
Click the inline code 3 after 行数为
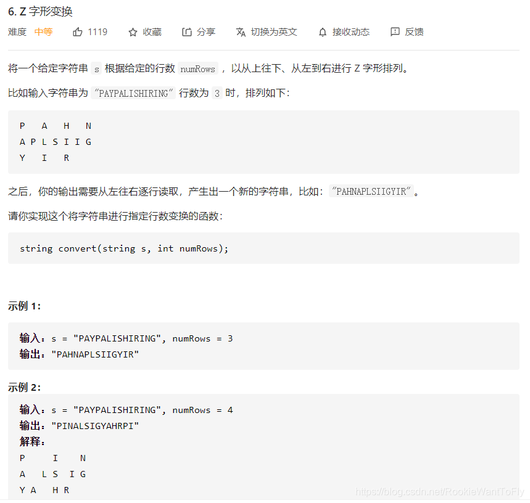point(217,93)
